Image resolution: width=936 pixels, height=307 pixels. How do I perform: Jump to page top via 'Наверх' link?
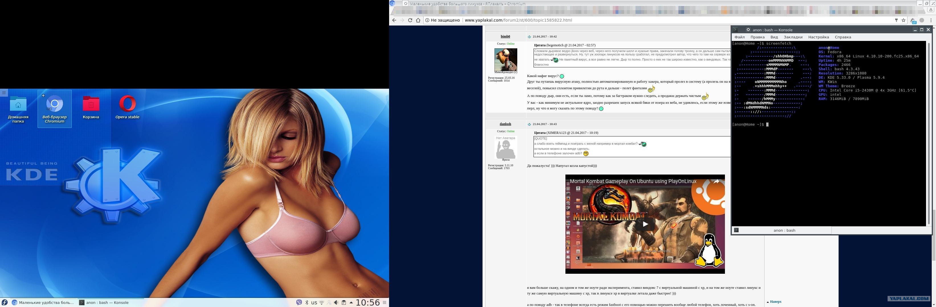775,302
